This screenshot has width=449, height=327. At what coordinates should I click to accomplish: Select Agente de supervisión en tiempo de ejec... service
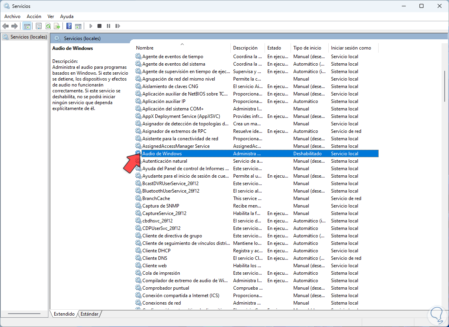257,71
